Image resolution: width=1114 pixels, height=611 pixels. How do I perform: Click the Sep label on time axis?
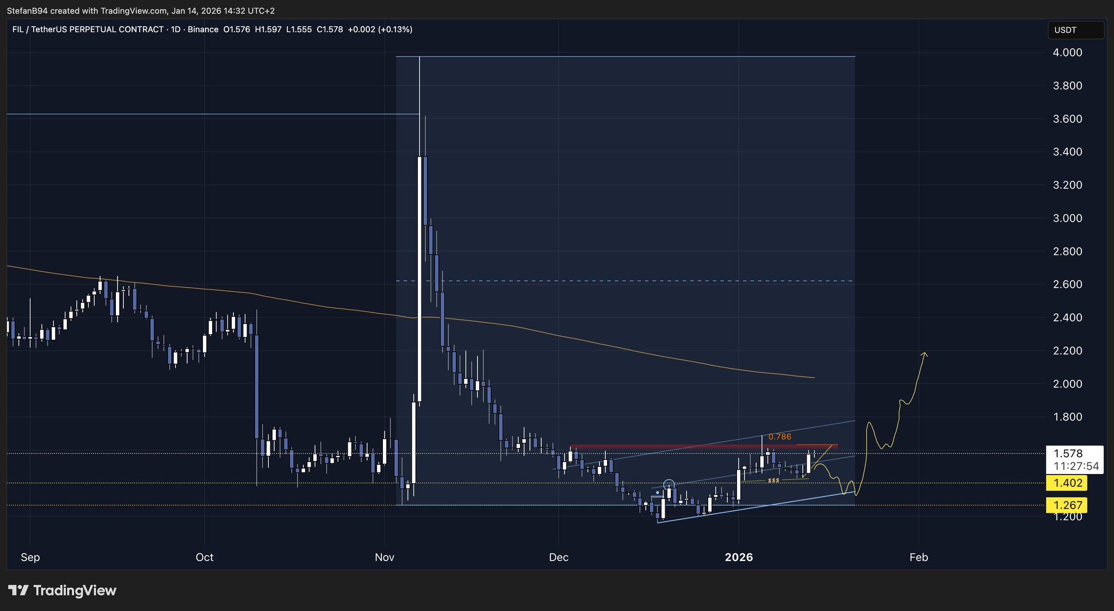[x=30, y=557]
